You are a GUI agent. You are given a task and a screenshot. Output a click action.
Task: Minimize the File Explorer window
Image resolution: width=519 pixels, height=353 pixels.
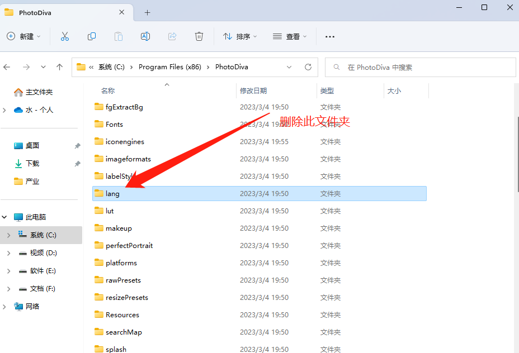coord(459,7)
